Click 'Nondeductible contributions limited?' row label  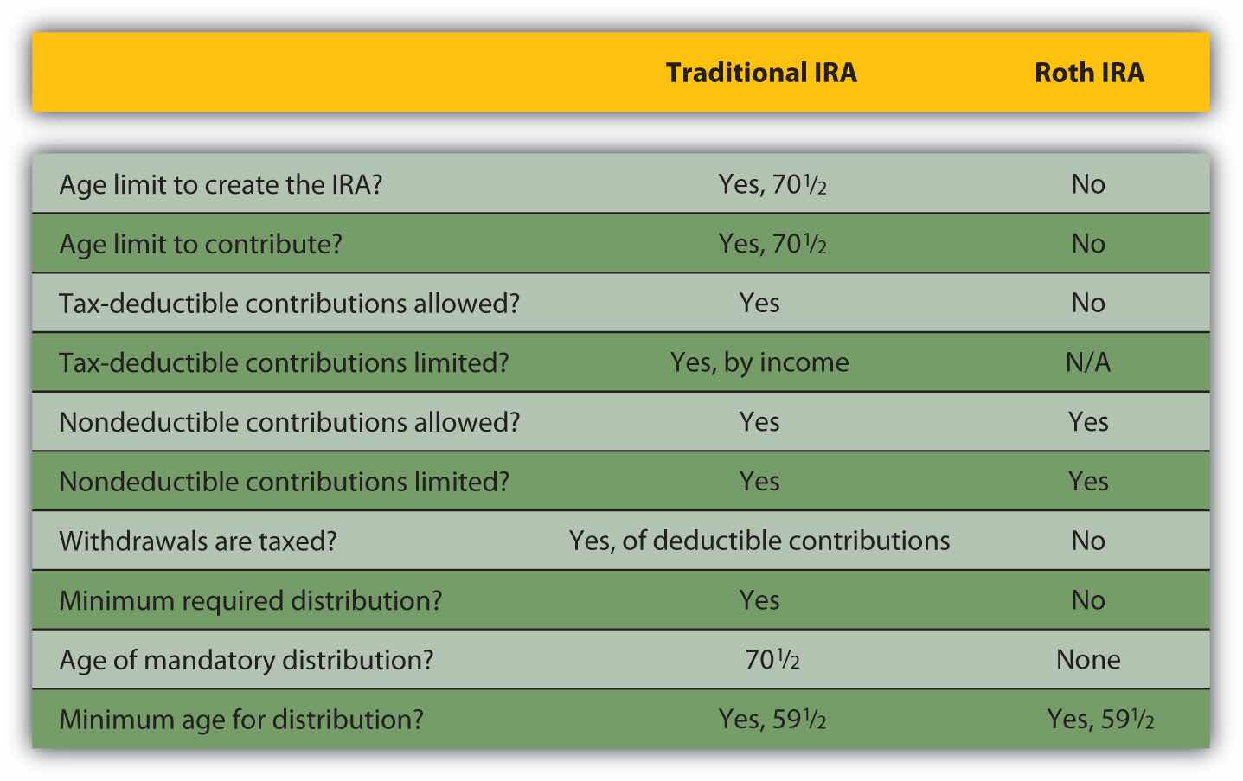[284, 482]
